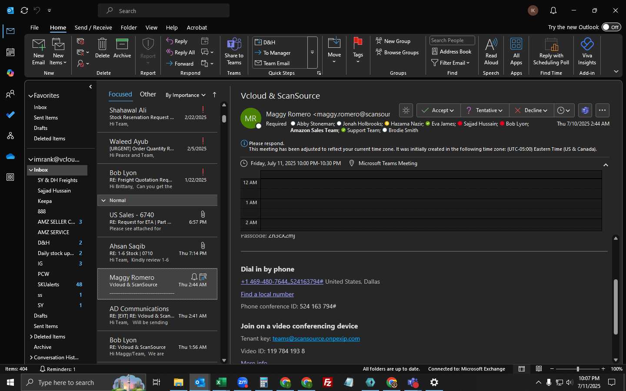This screenshot has width=626, height=391.
Task: Open the File menu
Action: pos(34,27)
